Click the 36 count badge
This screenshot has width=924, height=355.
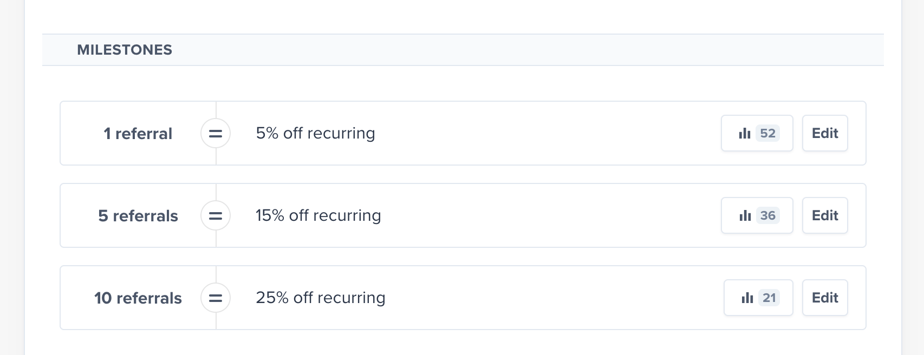pyautogui.click(x=767, y=215)
